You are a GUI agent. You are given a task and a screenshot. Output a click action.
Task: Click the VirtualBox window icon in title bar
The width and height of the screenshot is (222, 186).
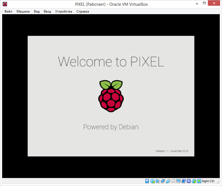click(5, 4)
